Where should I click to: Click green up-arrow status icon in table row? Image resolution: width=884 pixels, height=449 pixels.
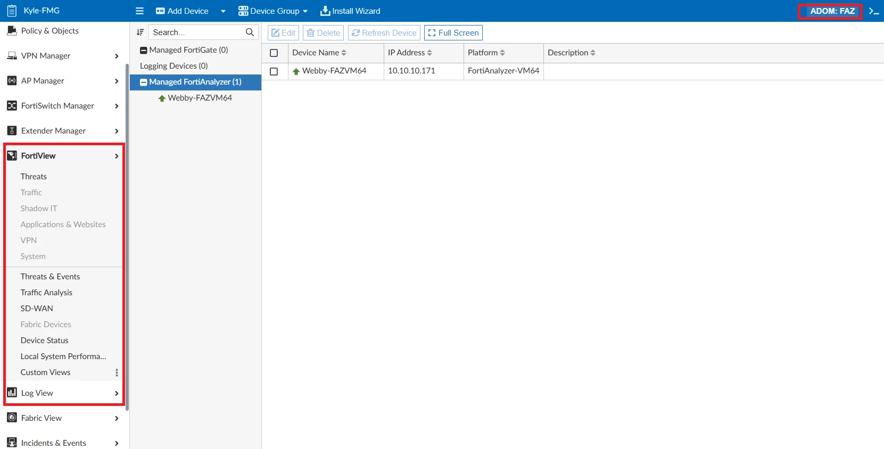point(296,71)
